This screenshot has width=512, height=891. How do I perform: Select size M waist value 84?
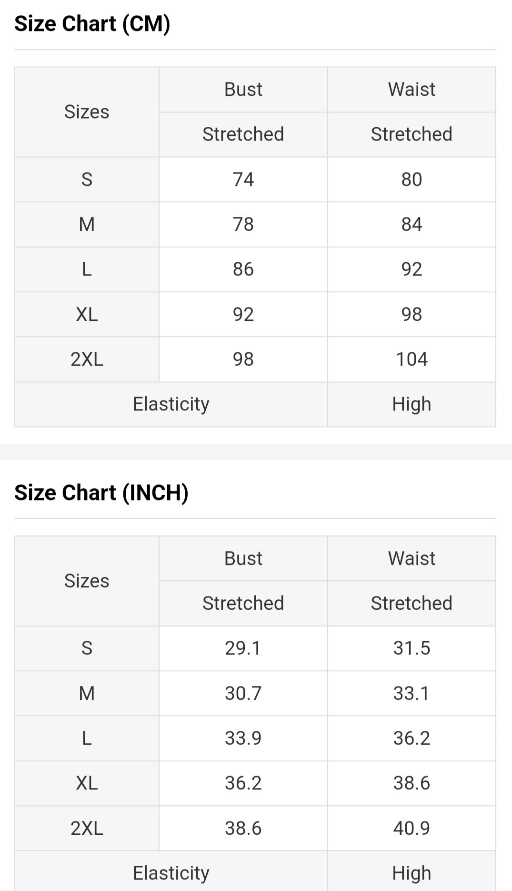[412, 225]
